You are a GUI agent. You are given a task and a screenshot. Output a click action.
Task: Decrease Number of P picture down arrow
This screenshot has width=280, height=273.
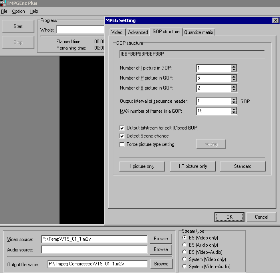click(234, 80)
